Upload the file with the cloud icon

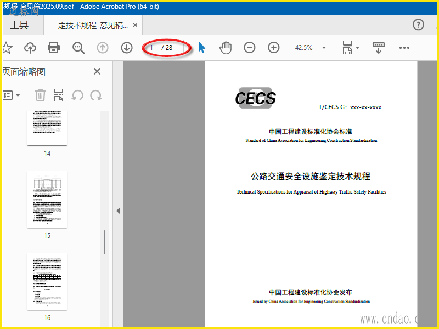point(30,48)
